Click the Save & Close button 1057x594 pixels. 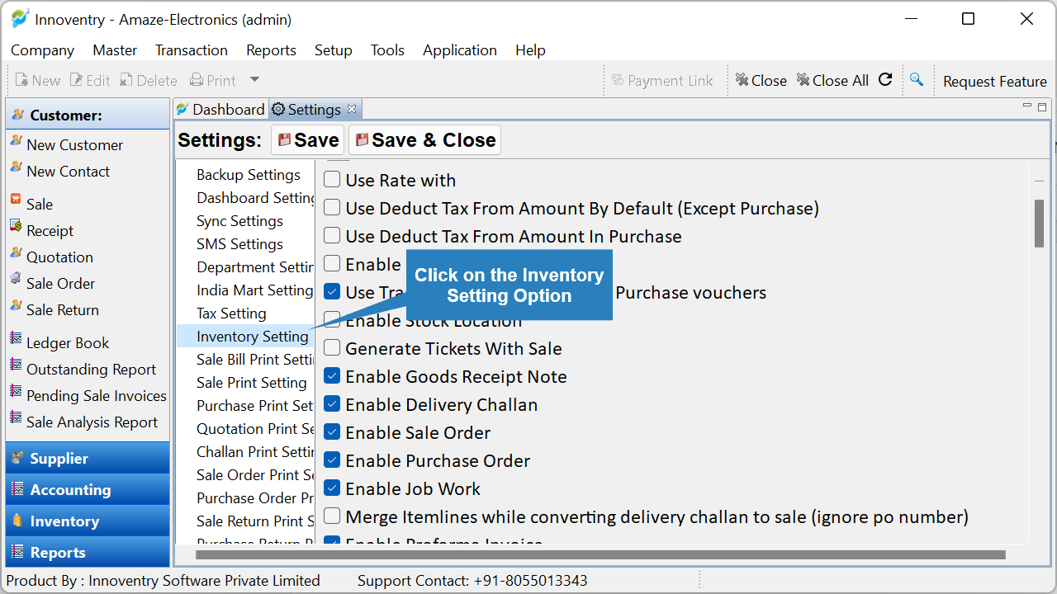(x=425, y=140)
